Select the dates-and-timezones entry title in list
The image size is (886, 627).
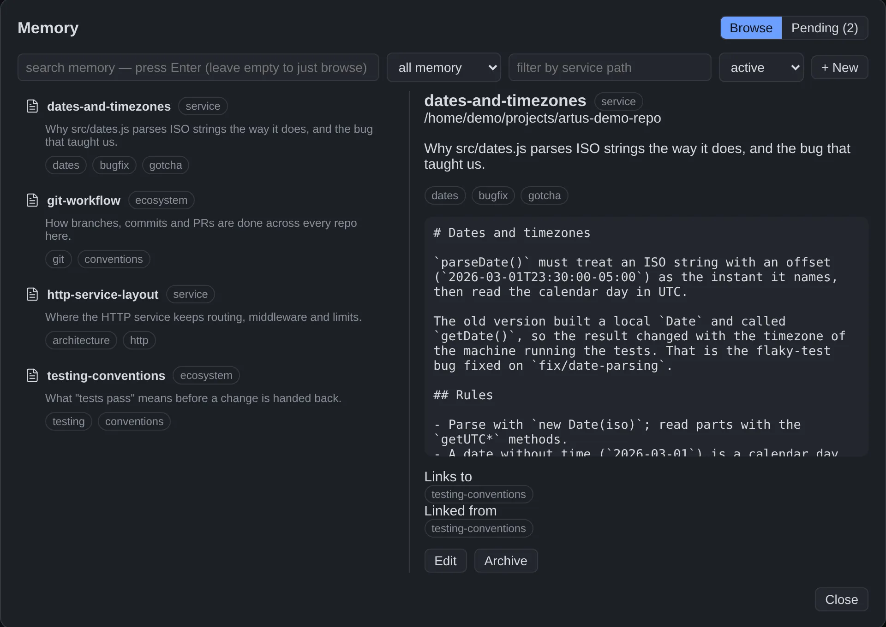[x=109, y=106]
